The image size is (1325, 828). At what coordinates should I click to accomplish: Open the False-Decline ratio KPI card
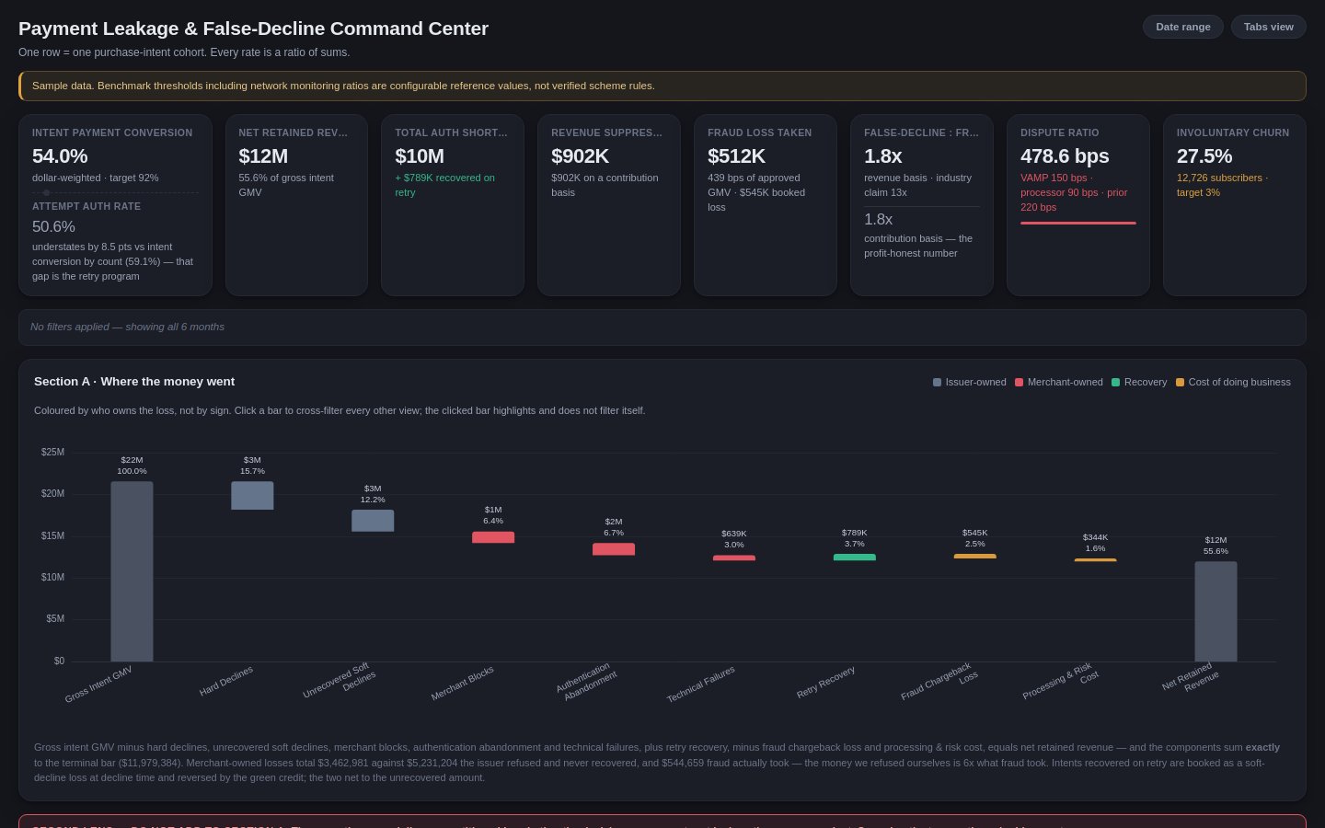pos(922,205)
